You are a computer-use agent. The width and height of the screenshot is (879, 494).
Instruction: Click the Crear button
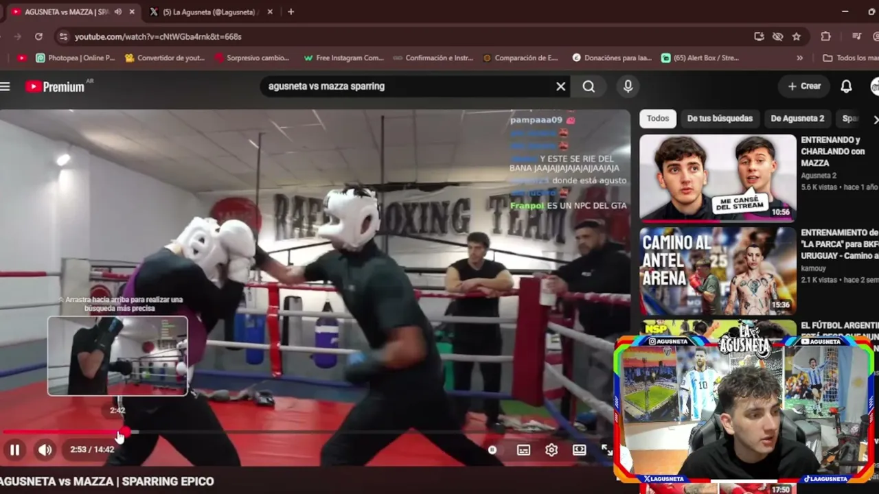click(x=804, y=86)
